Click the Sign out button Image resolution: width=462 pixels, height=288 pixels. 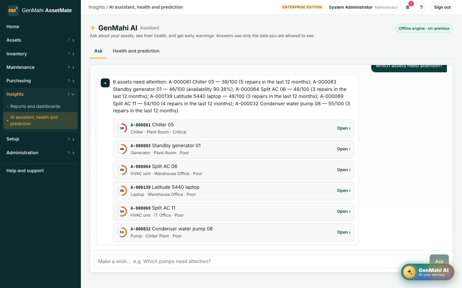click(442, 7)
